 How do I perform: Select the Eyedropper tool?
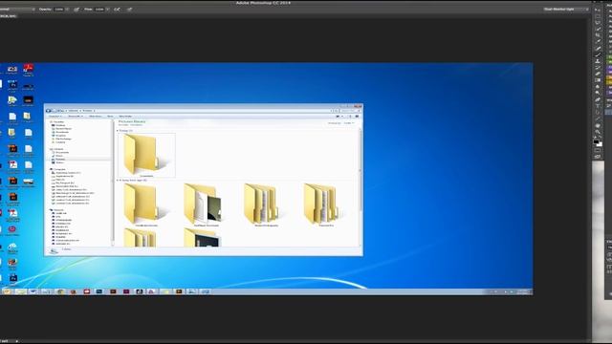point(598,41)
